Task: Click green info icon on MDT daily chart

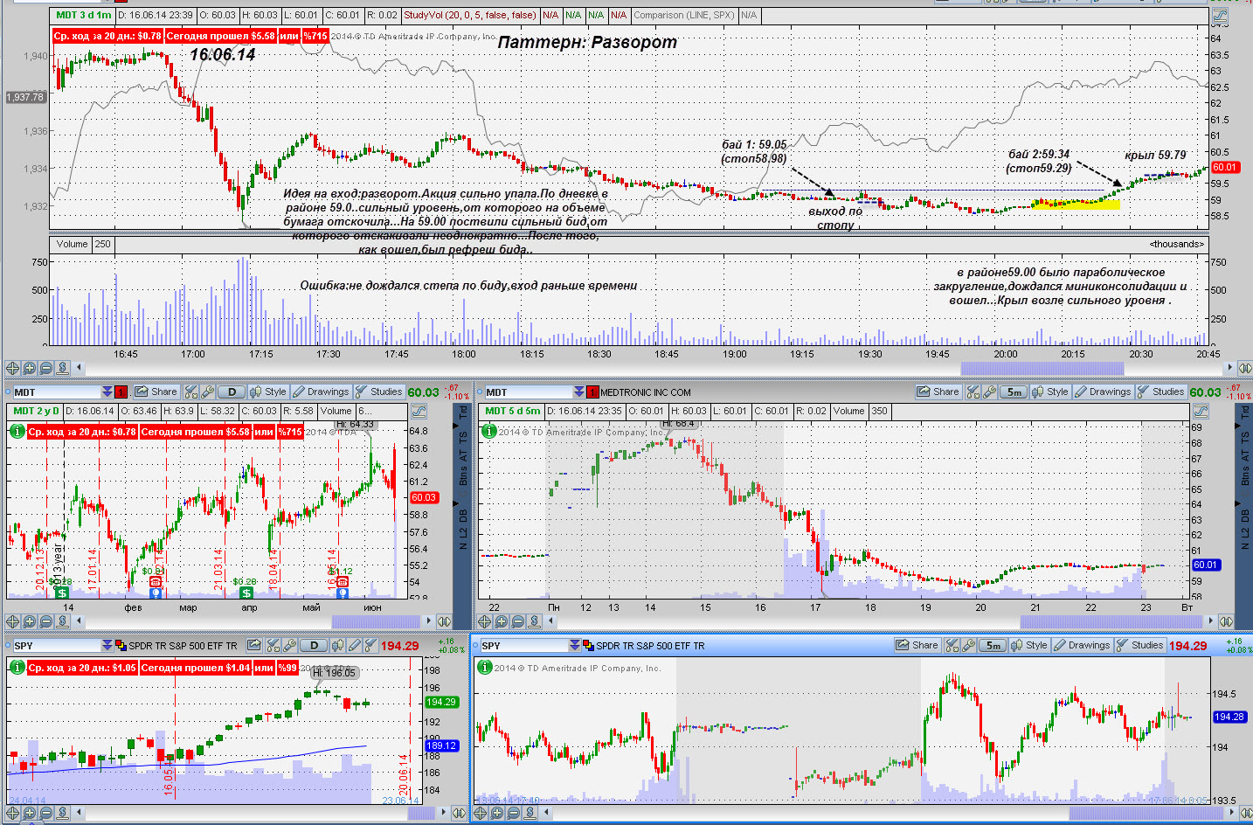Action: pos(17,431)
